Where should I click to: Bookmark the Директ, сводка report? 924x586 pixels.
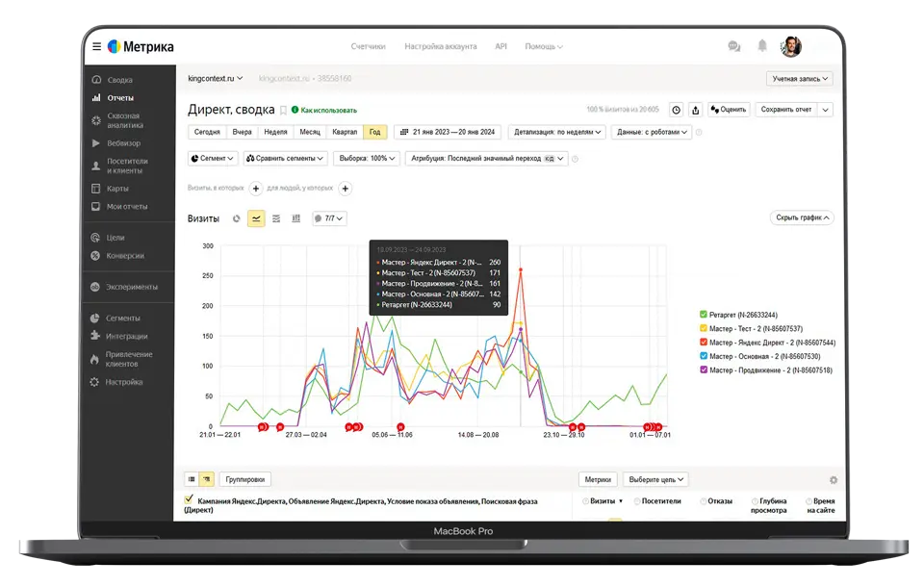click(x=283, y=110)
